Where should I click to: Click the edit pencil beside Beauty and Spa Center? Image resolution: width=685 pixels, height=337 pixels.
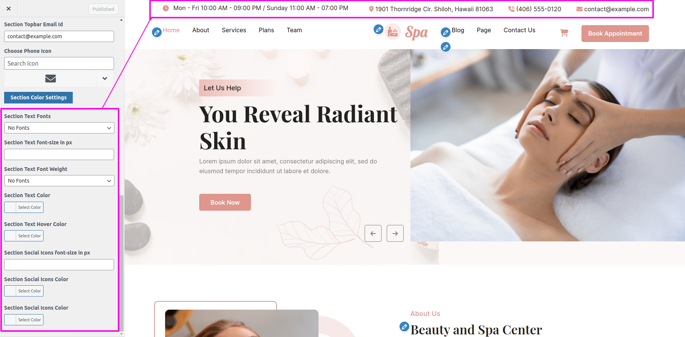(404, 327)
